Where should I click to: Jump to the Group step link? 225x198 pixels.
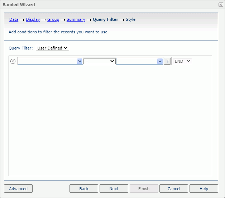pos(53,20)
